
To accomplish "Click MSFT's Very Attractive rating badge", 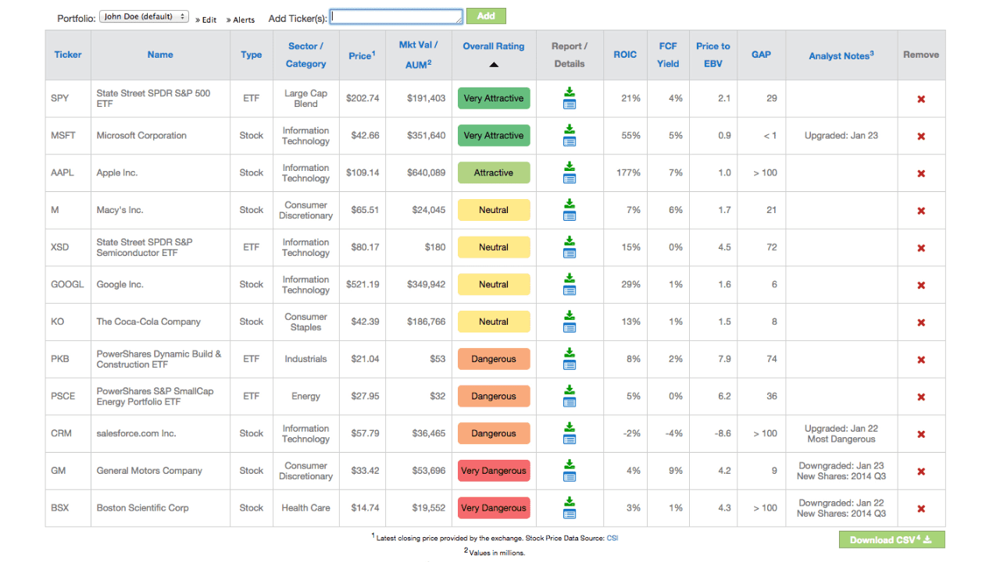I will pos(494,136).
